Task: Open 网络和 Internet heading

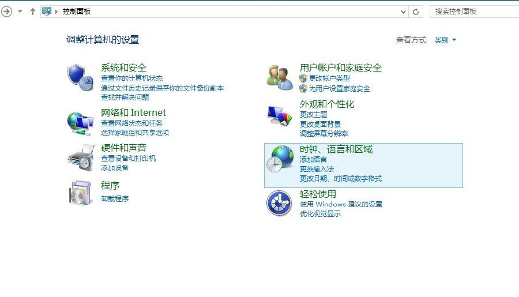Action: [133, 112]
